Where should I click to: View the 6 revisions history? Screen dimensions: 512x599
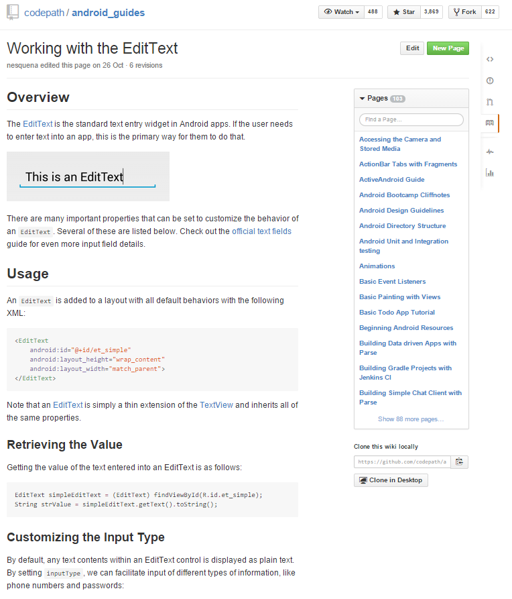tap(145, 66)
